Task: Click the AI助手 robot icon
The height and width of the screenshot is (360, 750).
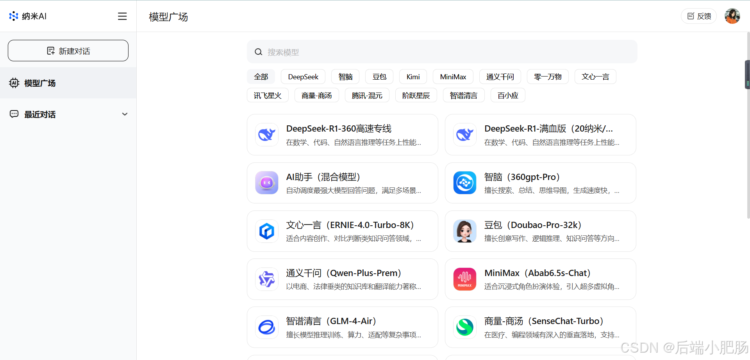Action: click(267, 183)
